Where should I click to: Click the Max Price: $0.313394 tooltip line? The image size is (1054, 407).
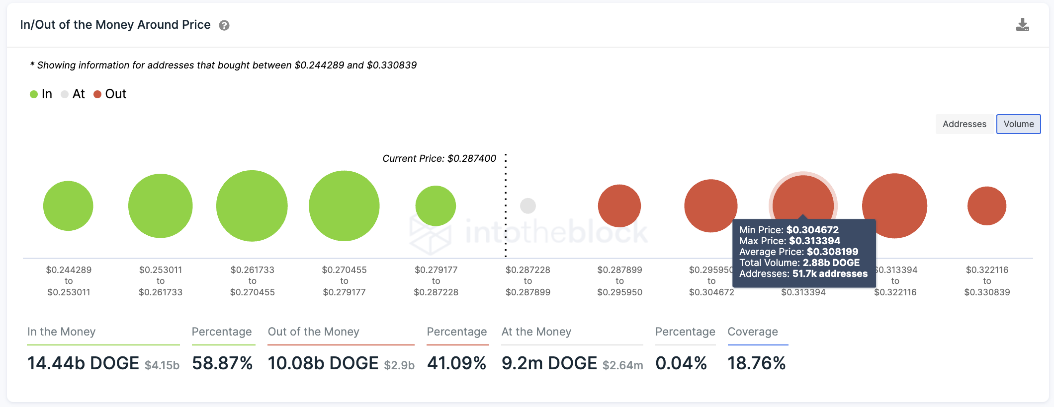click(790, 241)
